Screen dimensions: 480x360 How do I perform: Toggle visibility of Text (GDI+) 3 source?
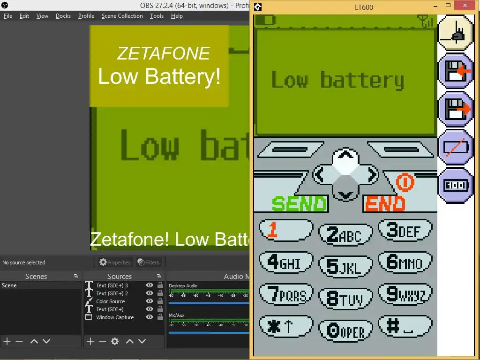pos(150,285)
